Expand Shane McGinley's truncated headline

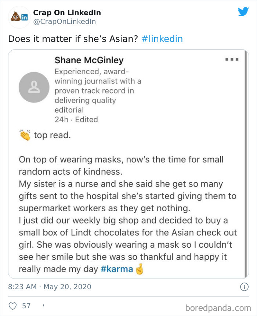97,90
